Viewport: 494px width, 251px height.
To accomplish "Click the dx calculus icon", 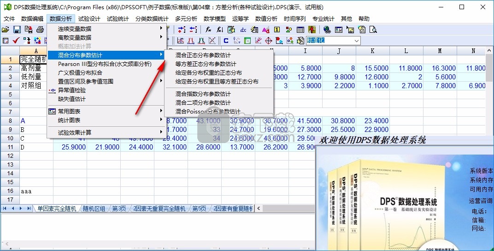I will point(243,30).
